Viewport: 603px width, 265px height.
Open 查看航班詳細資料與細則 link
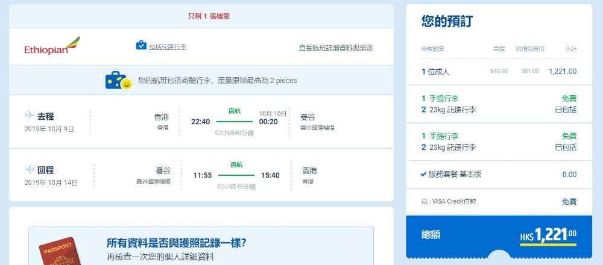[336, 47]
